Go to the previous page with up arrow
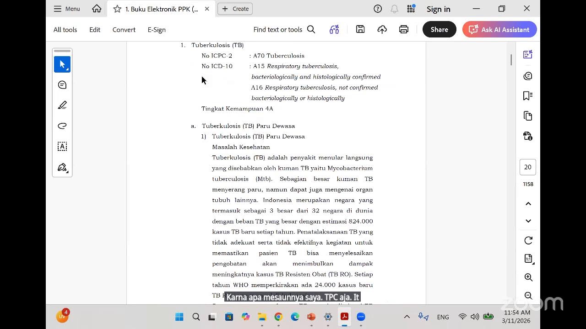This screenshot has width=586, height=329. pyautogui.click(x=528, y=204)
